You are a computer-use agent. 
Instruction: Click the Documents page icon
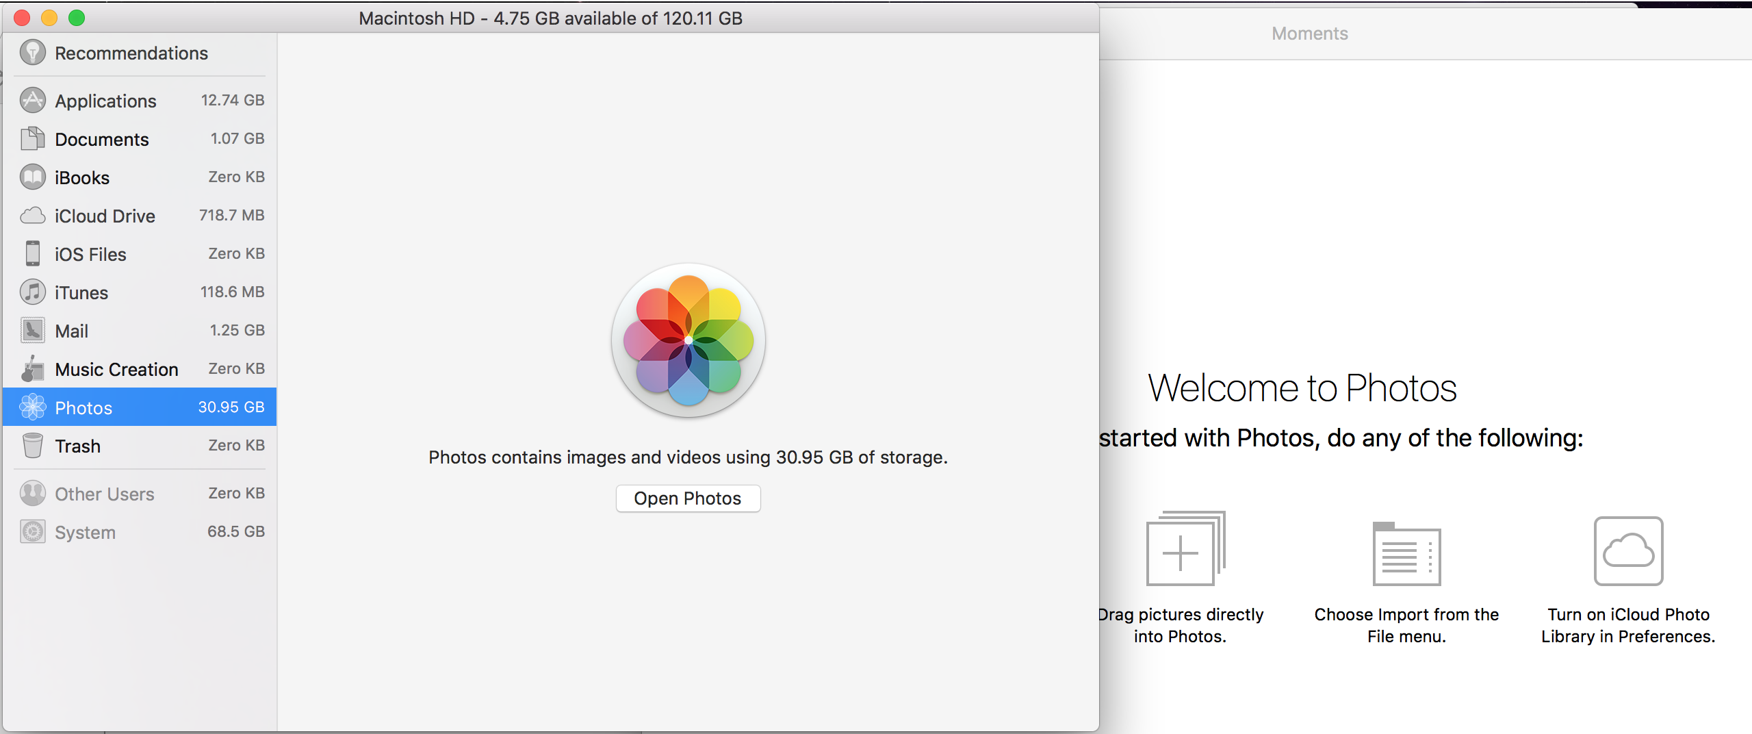click(33, 139)
